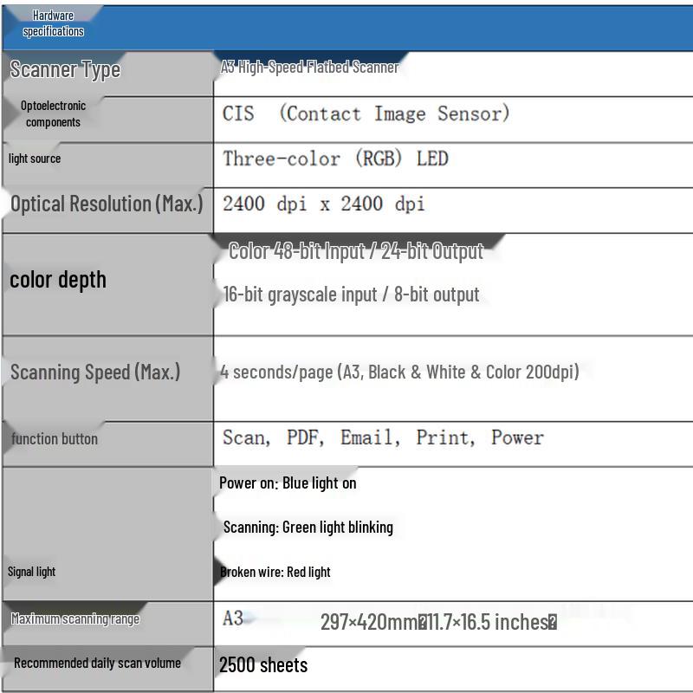The image size is (693, 693).
Task: Select the 'Scanner Type' label
Action: tap(65, 70)
